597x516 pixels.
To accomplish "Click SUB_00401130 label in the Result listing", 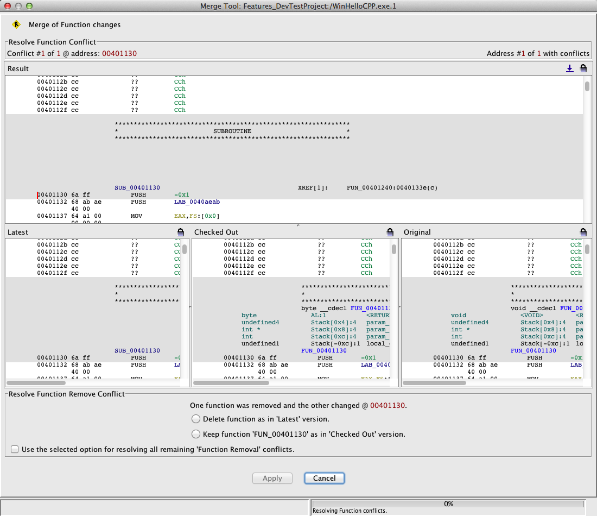I will coord(137,188).
